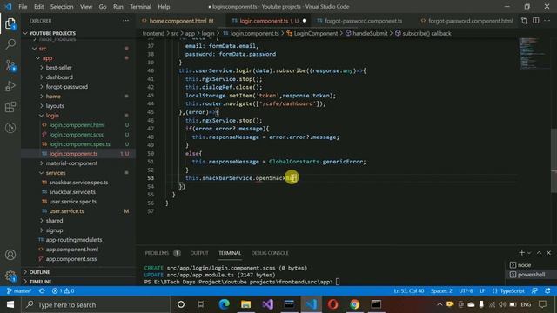The image size is (557, 313).
Task: Split the editor to the right
Action: click(x=536, y=21)
